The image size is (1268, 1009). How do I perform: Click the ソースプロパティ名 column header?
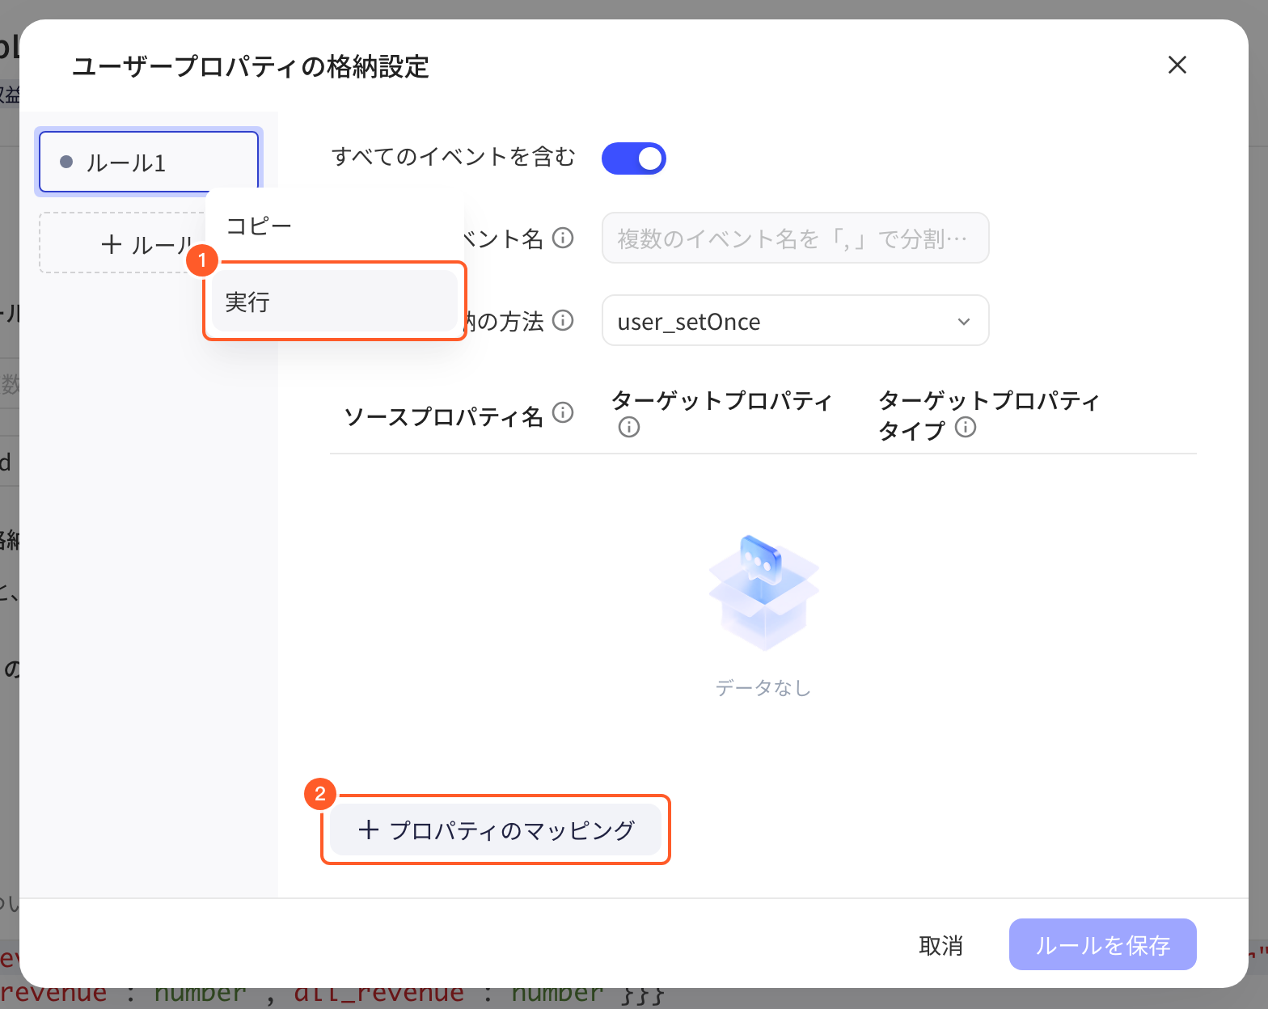tap(443, 416)
